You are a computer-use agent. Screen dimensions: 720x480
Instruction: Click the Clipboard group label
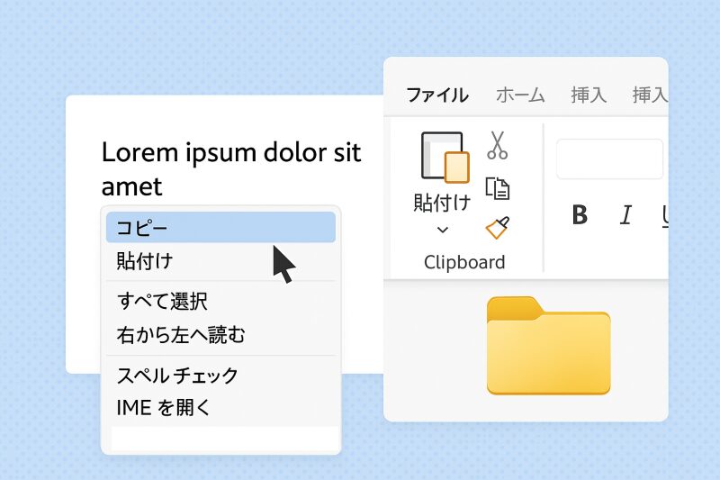(464, 262)
